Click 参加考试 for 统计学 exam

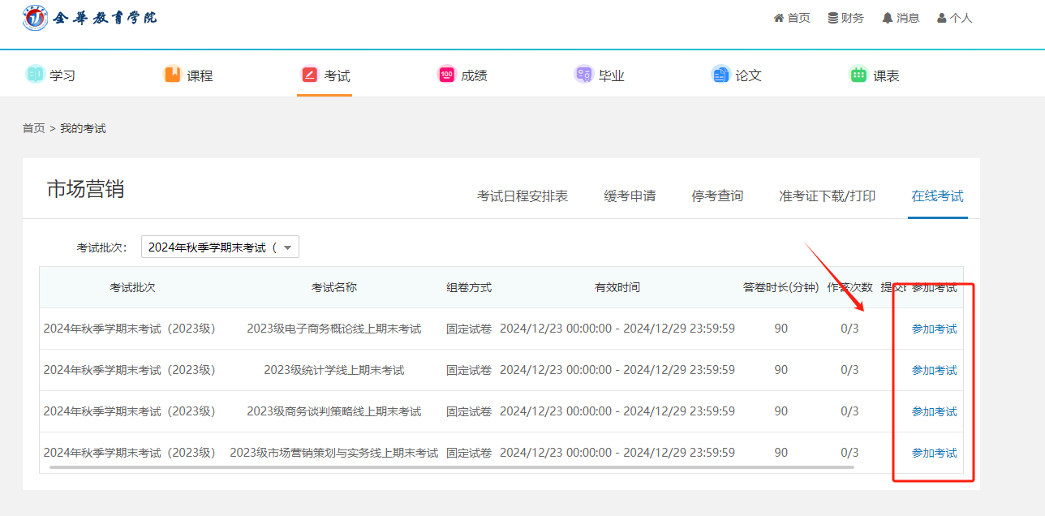pyautogui.click(x=934, y=371)
